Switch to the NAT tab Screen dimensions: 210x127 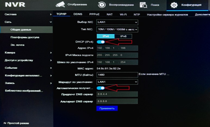(x=109, y=14)
